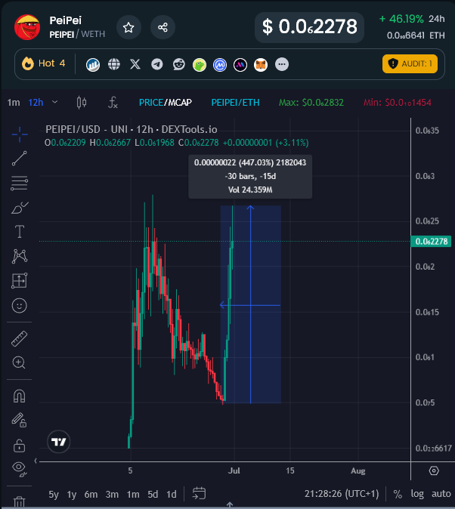Select the crosshair cursor tool
This screenshot has height=509, width=455.
pos(20,134)
